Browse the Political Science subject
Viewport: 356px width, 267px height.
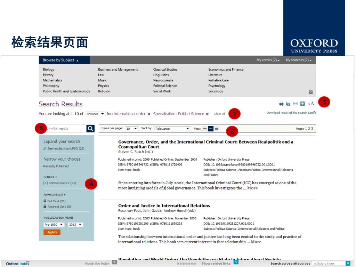pyautogui.click(x=165, y=86)
